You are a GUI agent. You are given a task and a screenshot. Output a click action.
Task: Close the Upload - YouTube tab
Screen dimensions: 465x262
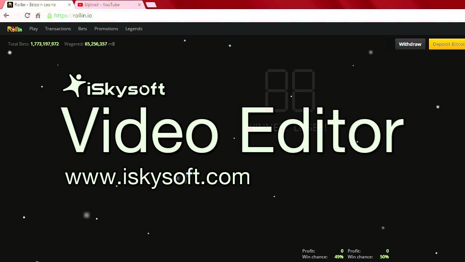click(x=139, y=5)
